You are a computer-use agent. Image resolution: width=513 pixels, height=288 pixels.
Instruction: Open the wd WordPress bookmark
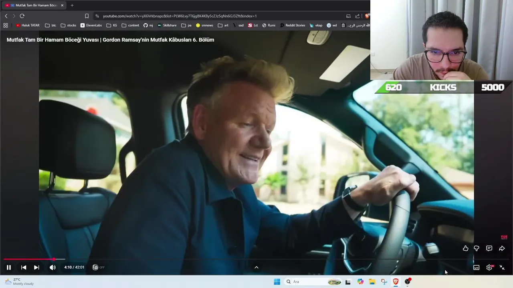point(332,25)
